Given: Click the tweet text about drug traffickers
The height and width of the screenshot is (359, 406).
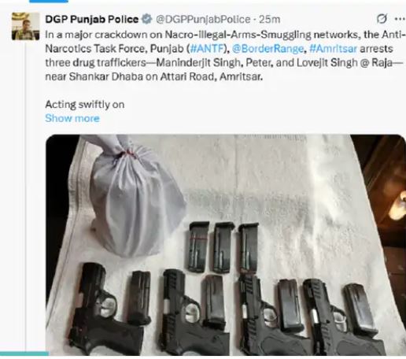Looking at the screenshot, I should [x=223, y=56].
